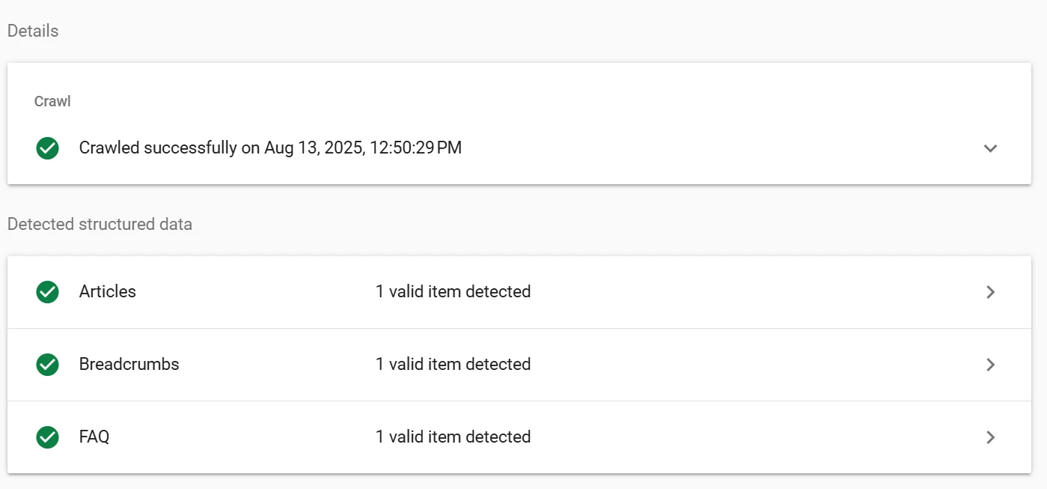
Task: Click the 'Crawled successfully' status text
Action: click(x=157, y=148)
